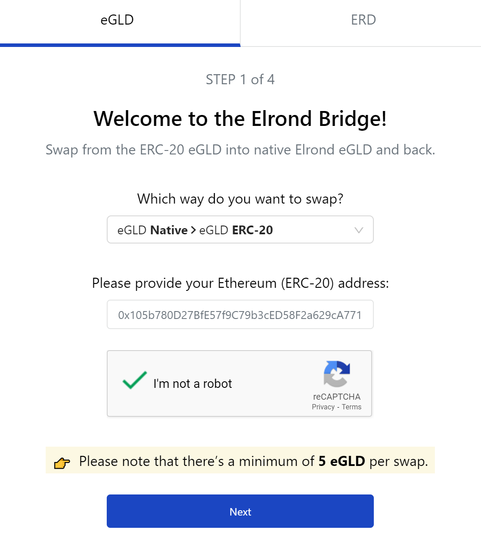Focus the Ethereum address input field
The image size is (481, 548).
tap(240, 315)
